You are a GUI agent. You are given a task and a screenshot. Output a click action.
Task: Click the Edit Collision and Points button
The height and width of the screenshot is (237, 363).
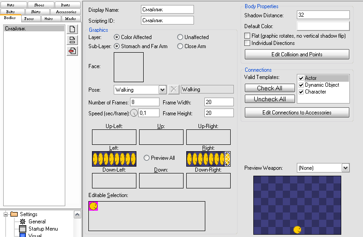coord(297,54)
